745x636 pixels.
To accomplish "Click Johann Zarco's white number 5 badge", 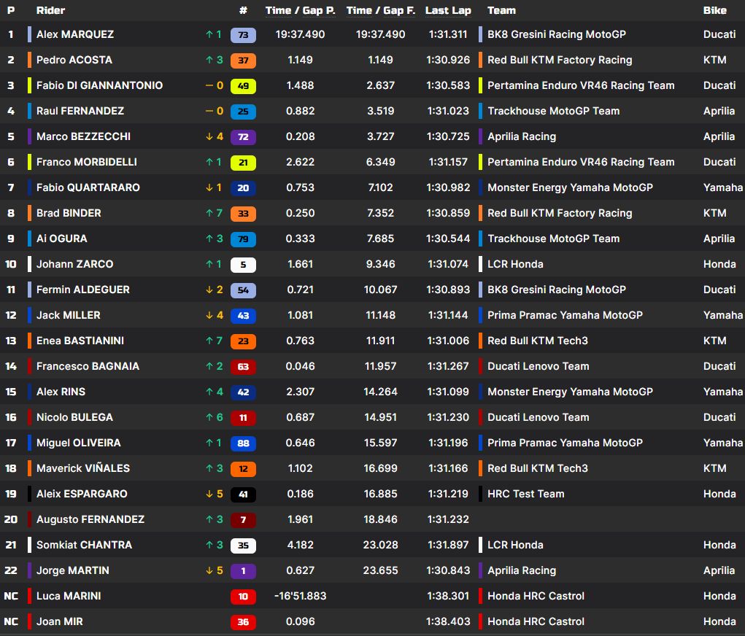I will pyautogui.click(x=243, y=264).
